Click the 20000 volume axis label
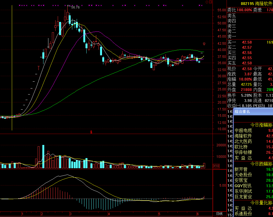 coord(221,145)
